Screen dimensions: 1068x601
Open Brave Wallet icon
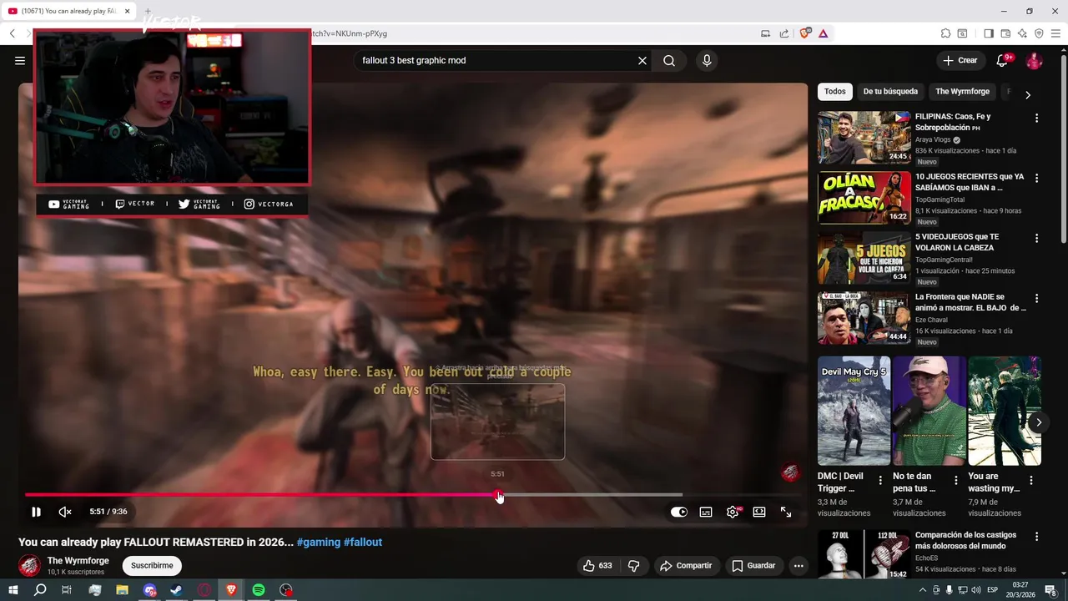click(1005, 33)
